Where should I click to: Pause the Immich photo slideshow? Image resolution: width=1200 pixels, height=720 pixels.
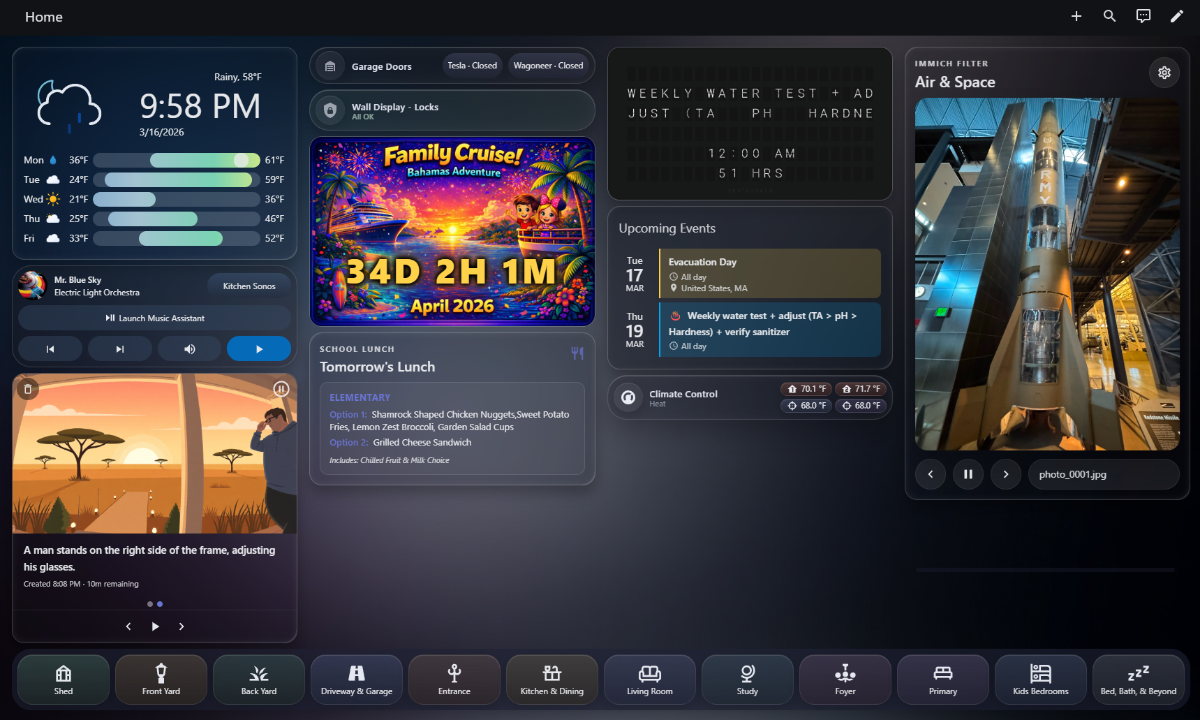pos(968,474)
